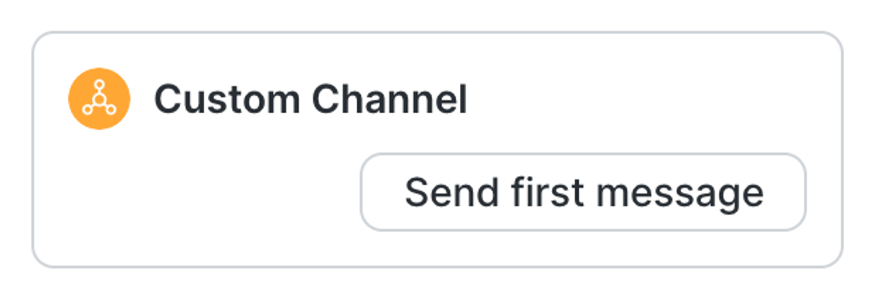
Task: Click the orange Custom Channel icon
Action: 99,99
